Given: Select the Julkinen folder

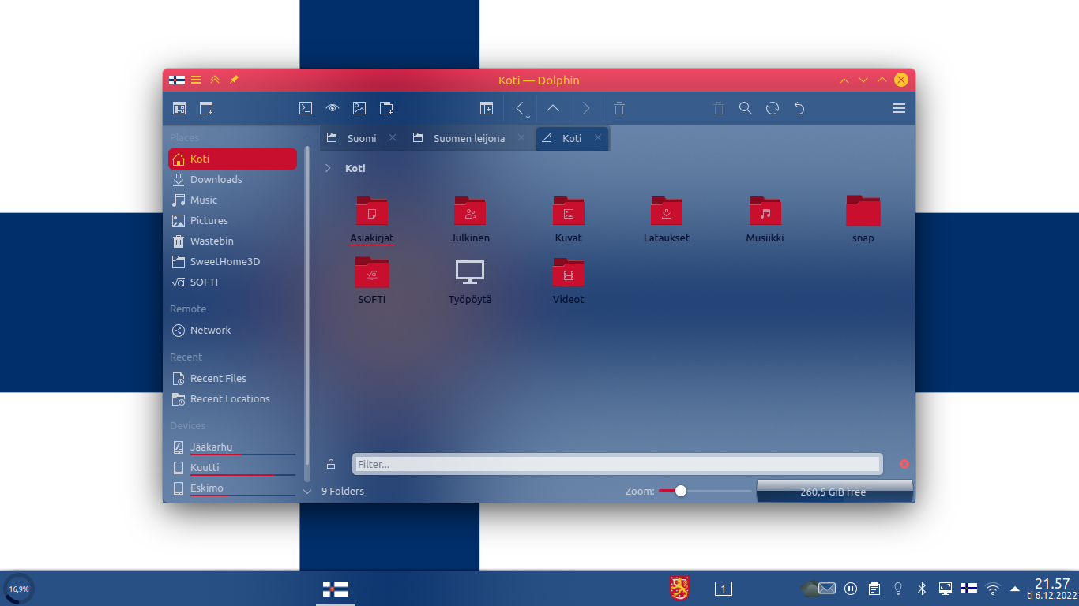Looking at the screenshot, I should point(470,219).
